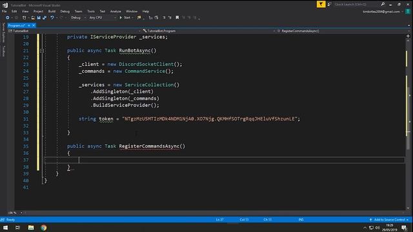Screen dimensions: 413x232
Task: Click the RegisterCommandsAsync method name in code
Action: coord(149,146)
